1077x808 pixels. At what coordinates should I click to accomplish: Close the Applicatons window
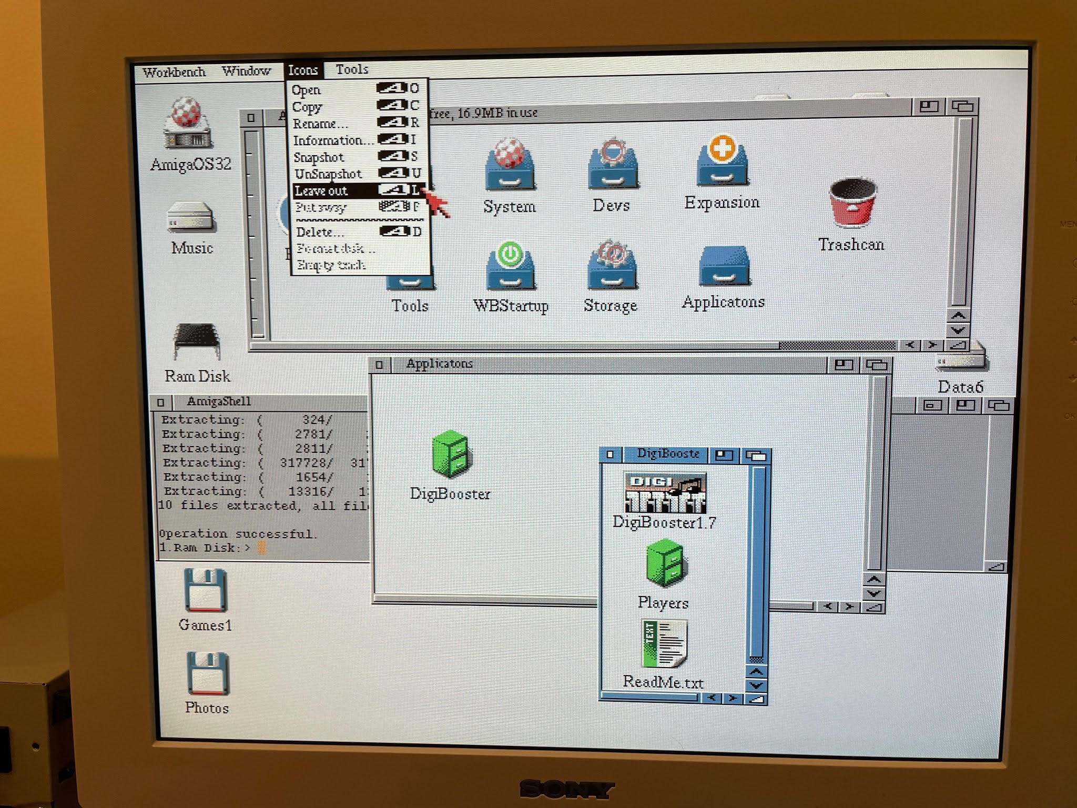[x=379, y=365]
